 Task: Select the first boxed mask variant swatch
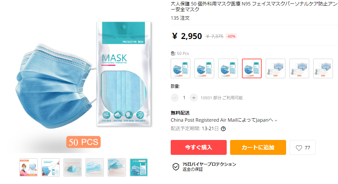pos(275,68)
